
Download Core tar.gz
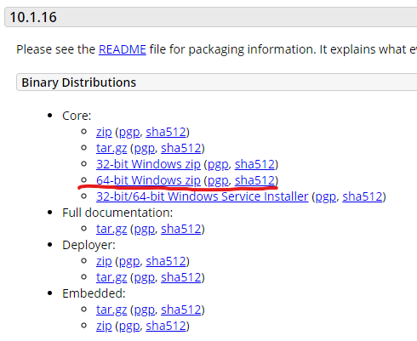111,149
